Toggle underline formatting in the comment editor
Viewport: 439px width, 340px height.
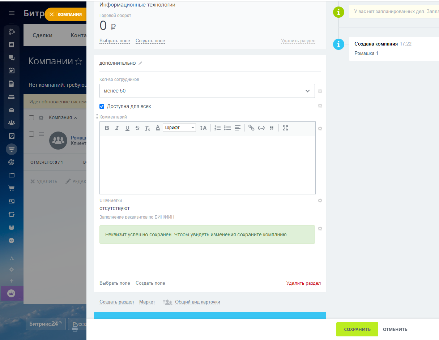[x=127, y=128]
